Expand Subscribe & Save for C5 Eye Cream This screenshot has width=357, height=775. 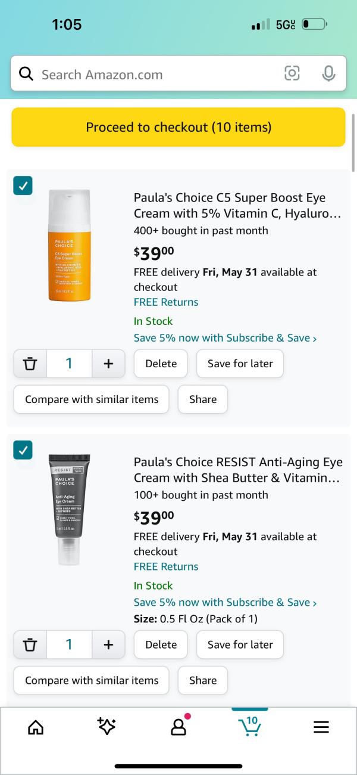pos(225,338)
